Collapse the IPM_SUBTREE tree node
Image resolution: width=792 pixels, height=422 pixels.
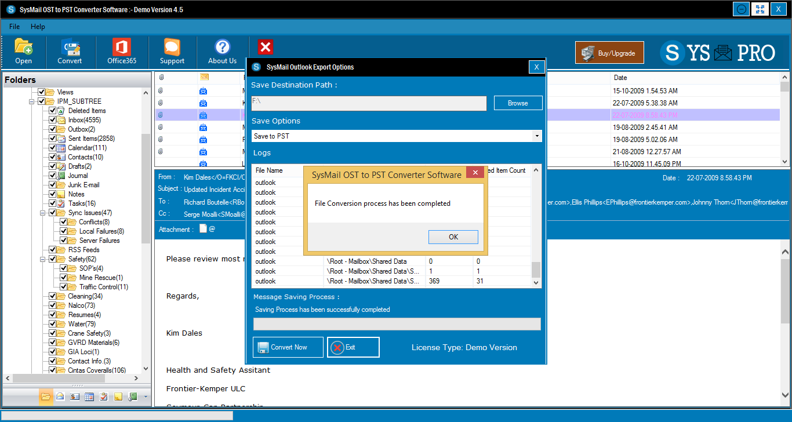32,101
